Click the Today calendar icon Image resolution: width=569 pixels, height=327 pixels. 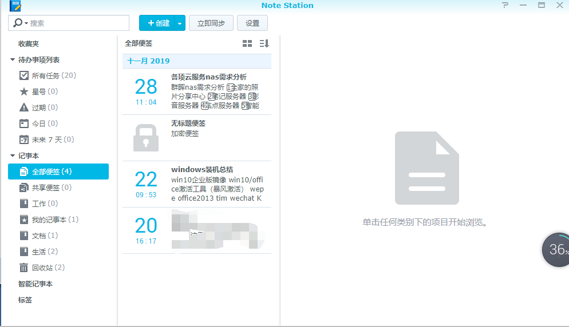tap(24, 123)
